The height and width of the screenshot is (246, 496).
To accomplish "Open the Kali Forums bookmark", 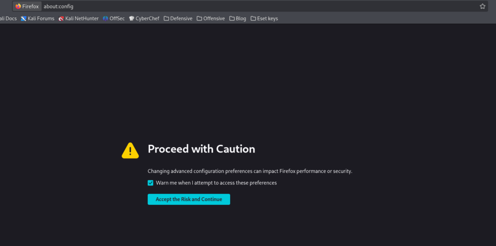I will 37,18.
